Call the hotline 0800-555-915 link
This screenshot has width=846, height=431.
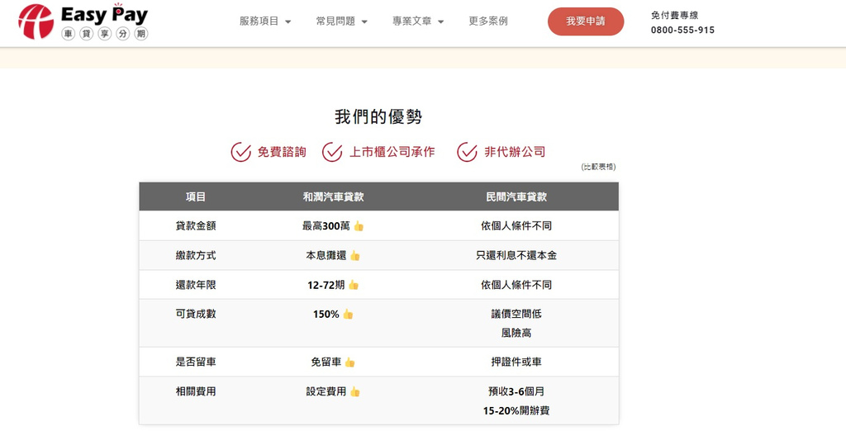coord(682,30)
